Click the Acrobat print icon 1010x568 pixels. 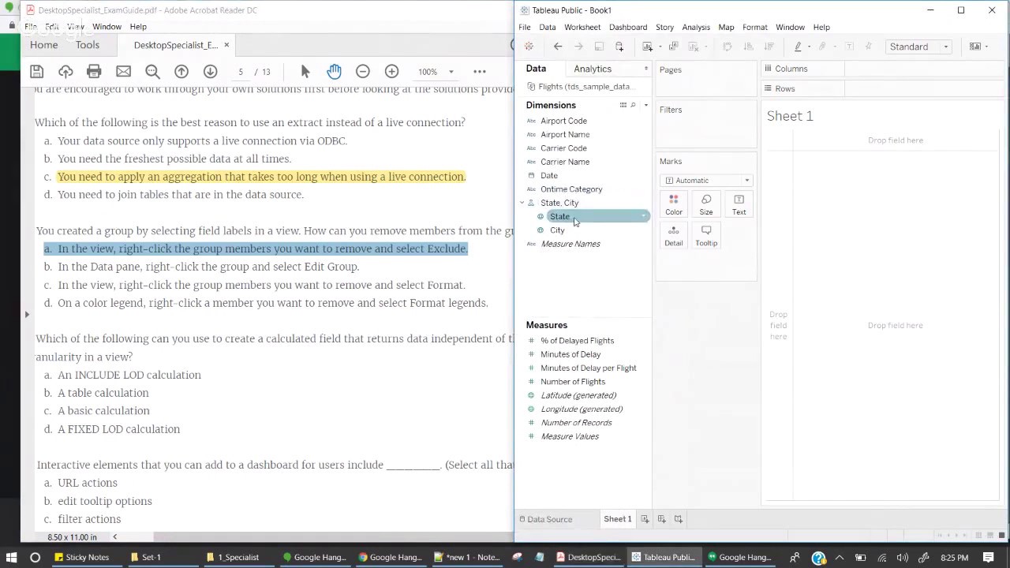point(94,72)
